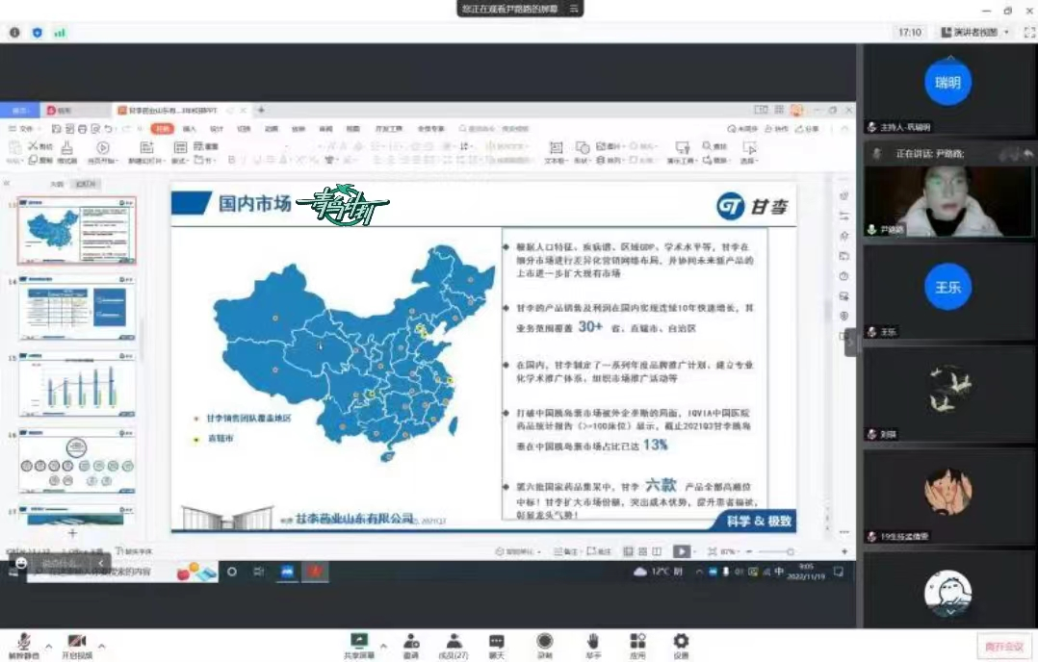
Task: Open members list (27)
Action: pyautogui.click(x=453, y=642)
